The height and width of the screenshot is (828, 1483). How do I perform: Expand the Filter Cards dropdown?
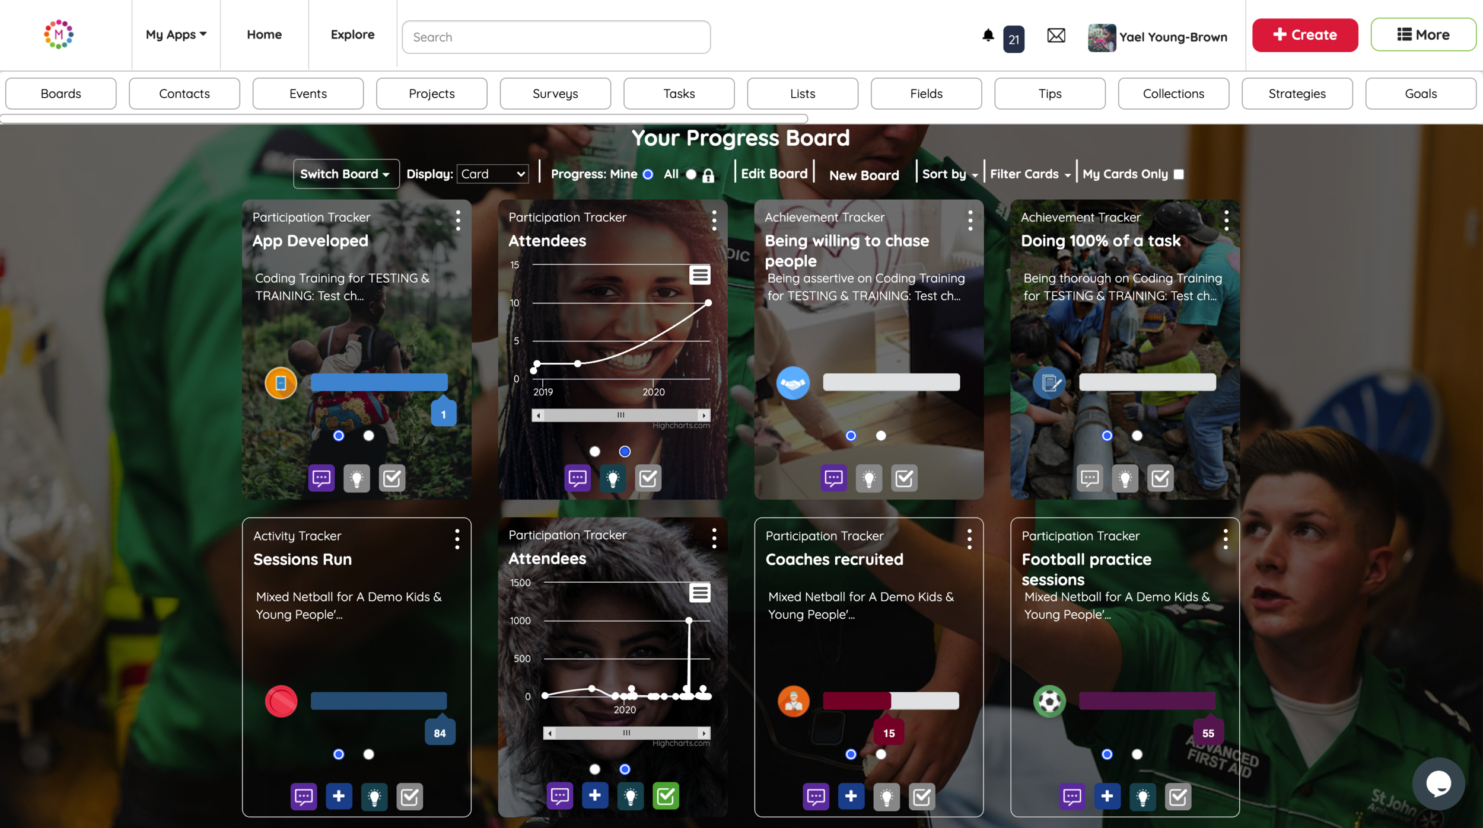(1030, 174)
